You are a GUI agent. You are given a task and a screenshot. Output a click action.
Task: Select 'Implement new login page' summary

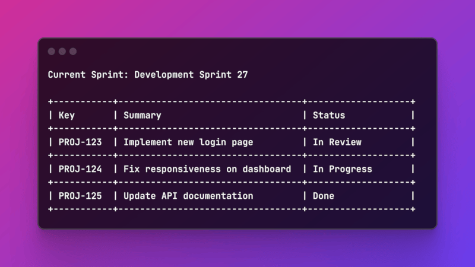188,142
